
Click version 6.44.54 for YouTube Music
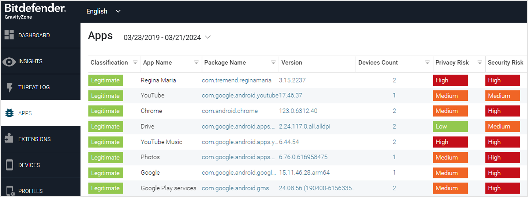(x=289, y=142)
